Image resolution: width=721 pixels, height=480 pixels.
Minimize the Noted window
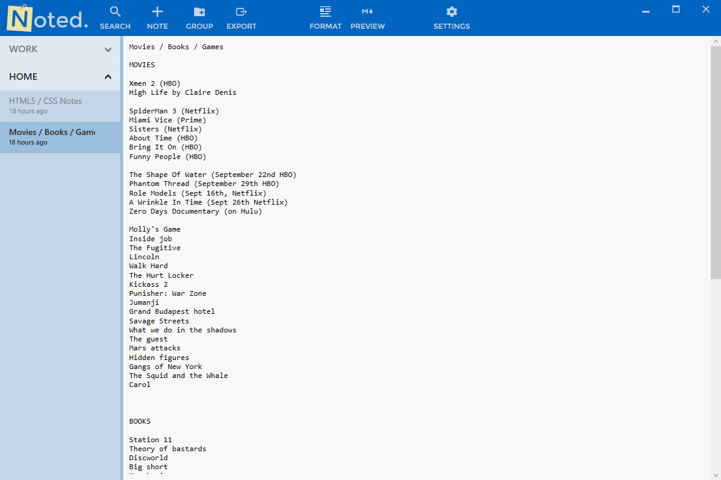646,10
